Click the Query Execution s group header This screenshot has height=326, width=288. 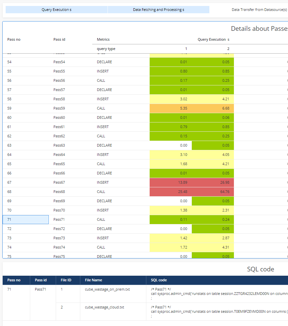click(x=213, y=39)
